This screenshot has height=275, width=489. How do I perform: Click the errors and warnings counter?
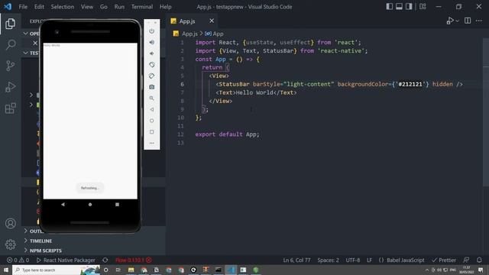pyautogui.click(x=18, y=260)
